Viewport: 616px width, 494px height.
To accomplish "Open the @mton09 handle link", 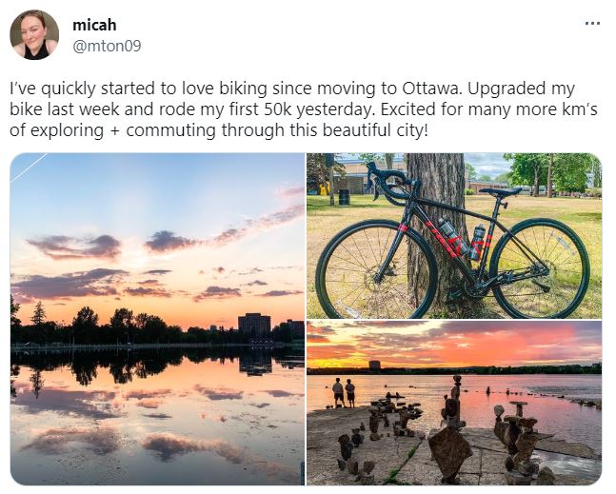I will 107,45.
